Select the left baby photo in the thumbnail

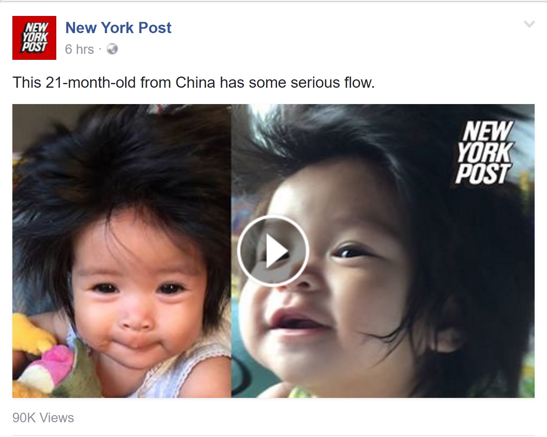coord(122,251)
